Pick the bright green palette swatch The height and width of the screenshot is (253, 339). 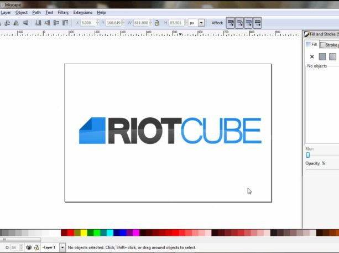click(97, 233)
